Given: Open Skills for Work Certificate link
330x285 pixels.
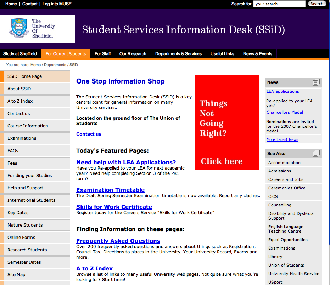Looking at the screenshot, I should pos(114,207).
